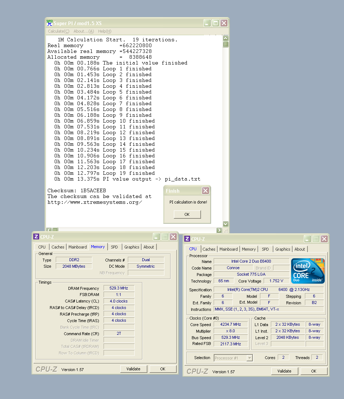Click Super PI scroll right arrow
The height and width of the screenshot is (399, 344).
point(219,230)
